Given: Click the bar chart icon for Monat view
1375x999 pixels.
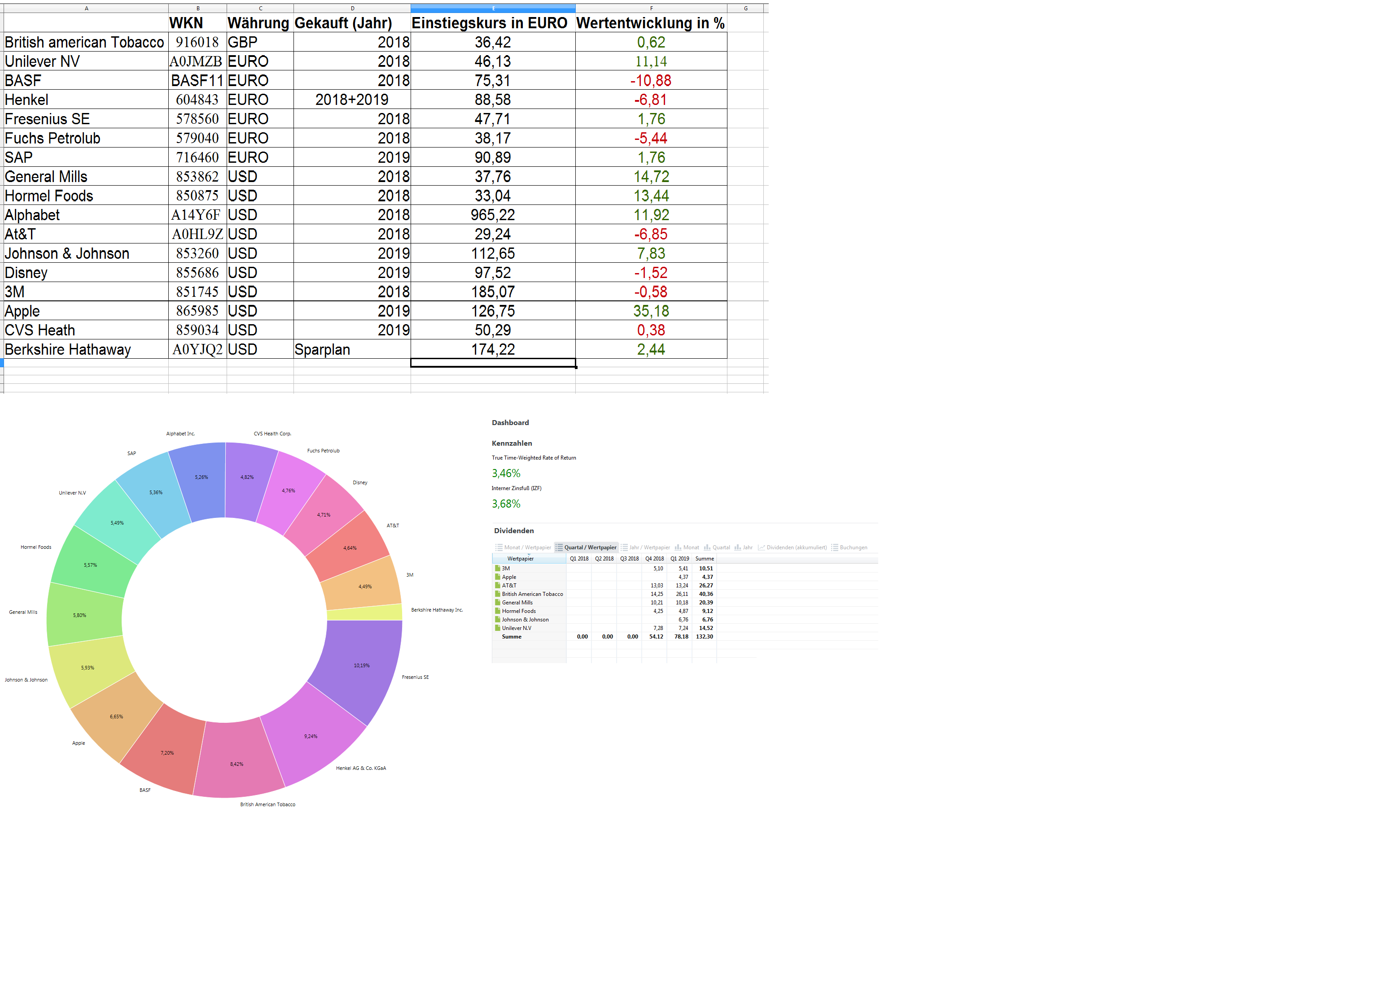Looking at the screenshot, I should [678, 547].
